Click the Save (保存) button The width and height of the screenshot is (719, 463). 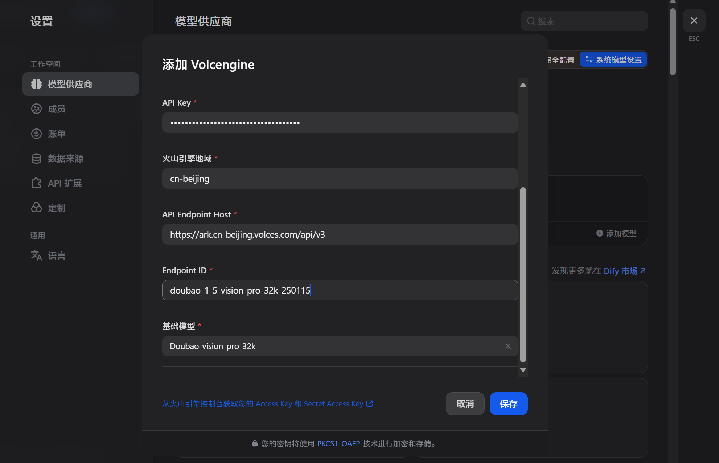click(x=508, y=403)
